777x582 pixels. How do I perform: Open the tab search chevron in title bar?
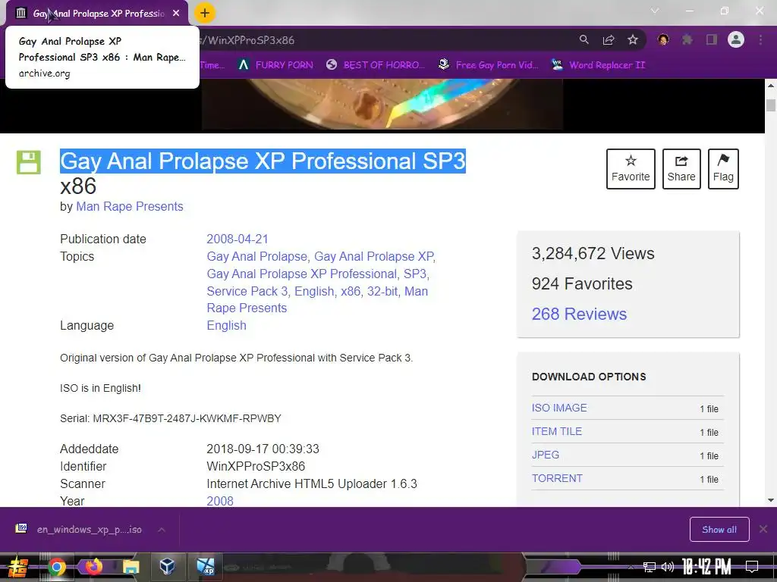[x=655, y=11]
